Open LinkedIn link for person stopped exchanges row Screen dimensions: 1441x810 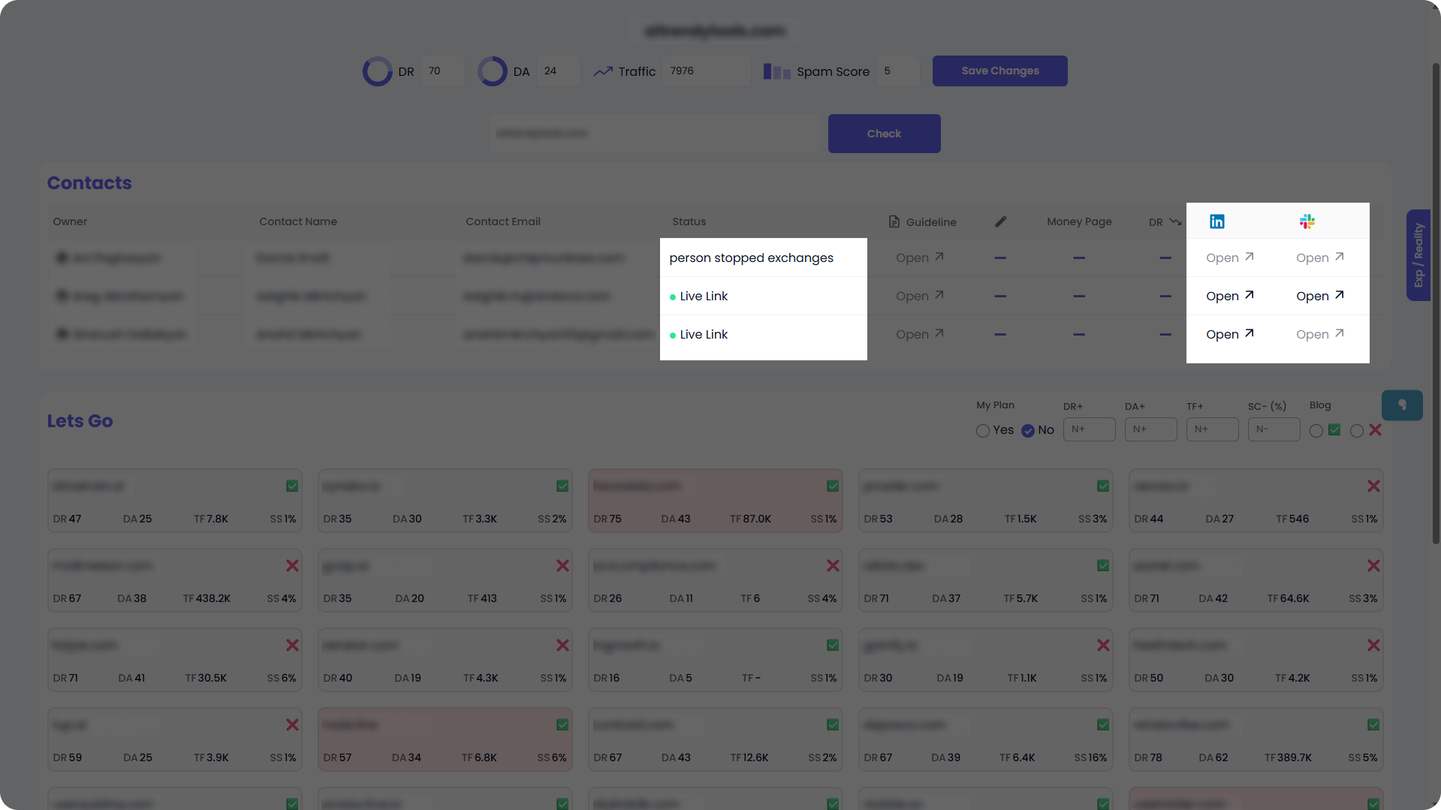point(1230,257)
